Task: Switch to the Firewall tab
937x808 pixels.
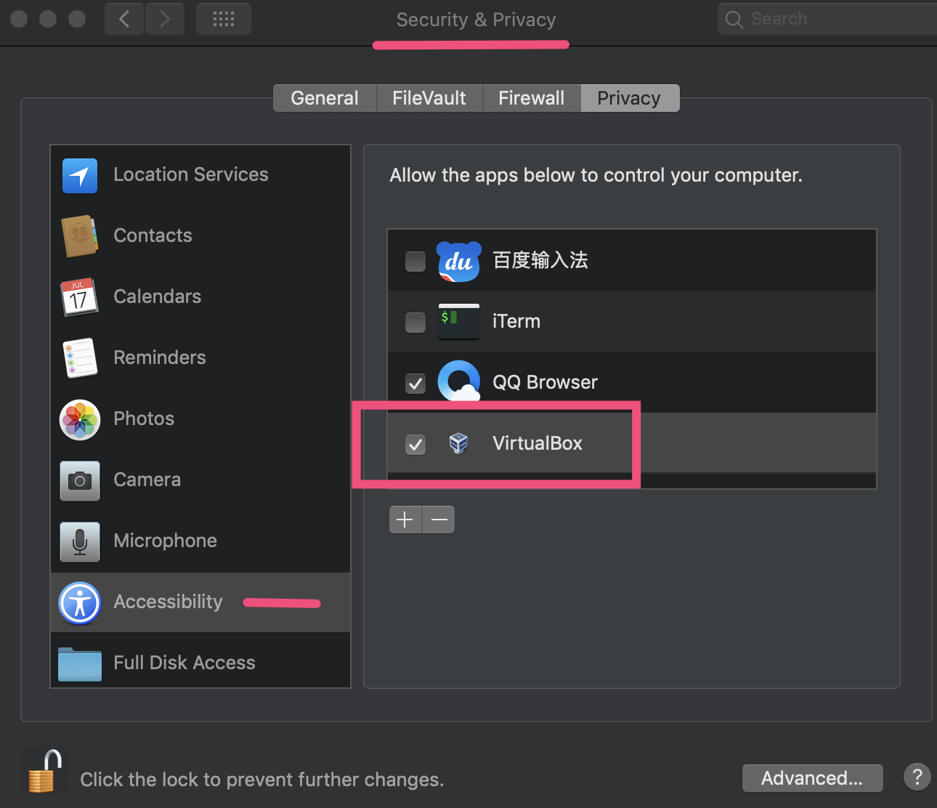Action: [x=532, y=98]
